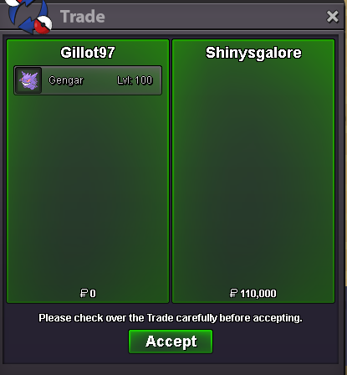Click the Pokédollar symbol beside 110,000
The image size is (347, 375).
[233, 293]
